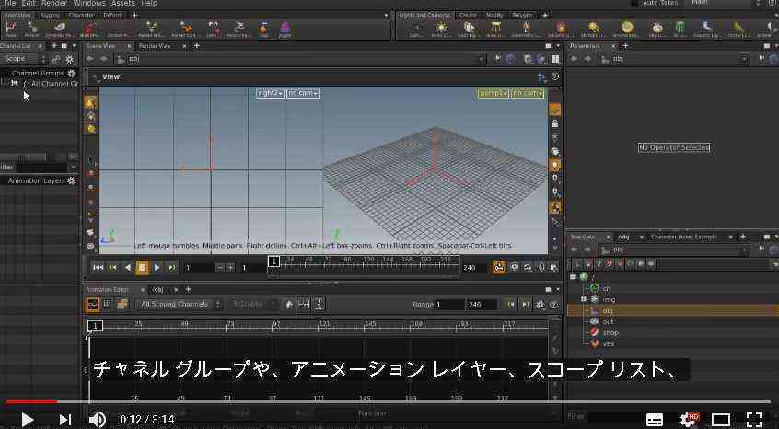Image resolution: width=779 pixels, height=429 pixels.
Task: Open Animation Editor settings gear icon
Action: (x=540, y=305)
